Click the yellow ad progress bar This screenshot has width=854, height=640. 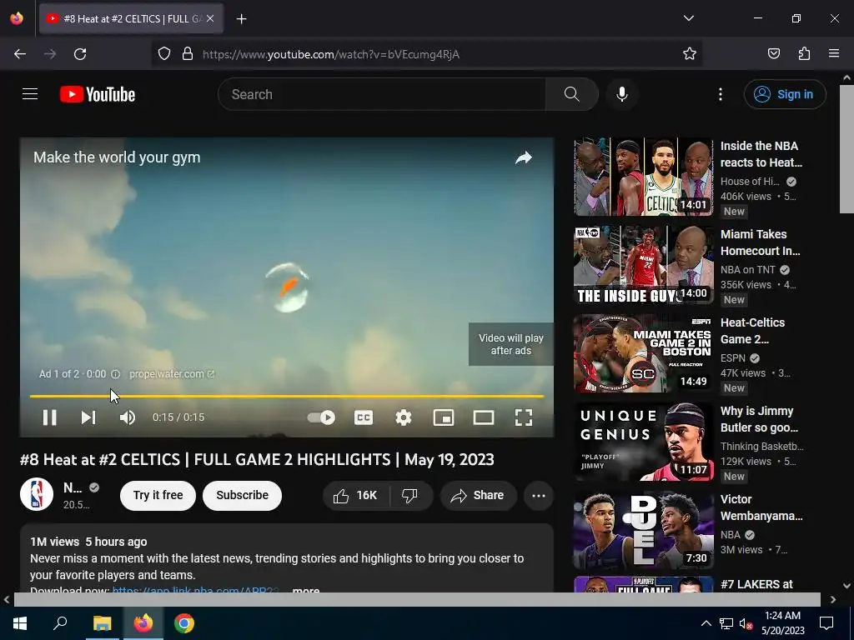click(x=287, y=396)
